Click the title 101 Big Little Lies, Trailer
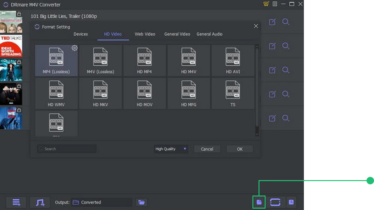 (x=64, y=16)
